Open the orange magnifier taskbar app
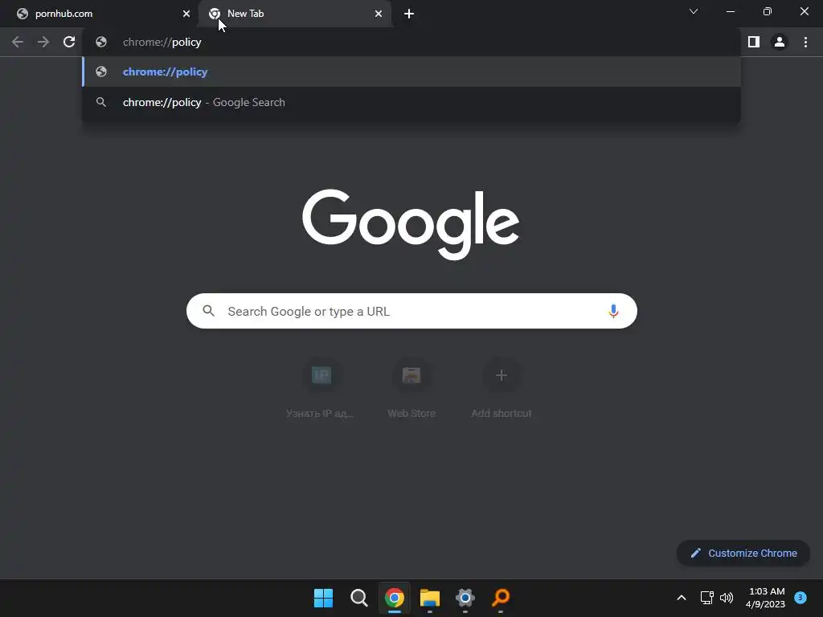Screen dimensions: 823x617 point(501,598)
